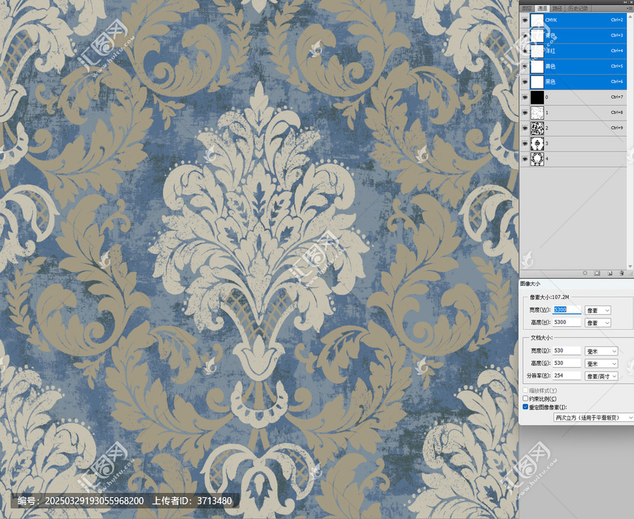634x519 pixels.
Task: Open the pixel height unit dropdown
Action: point(597,323)
